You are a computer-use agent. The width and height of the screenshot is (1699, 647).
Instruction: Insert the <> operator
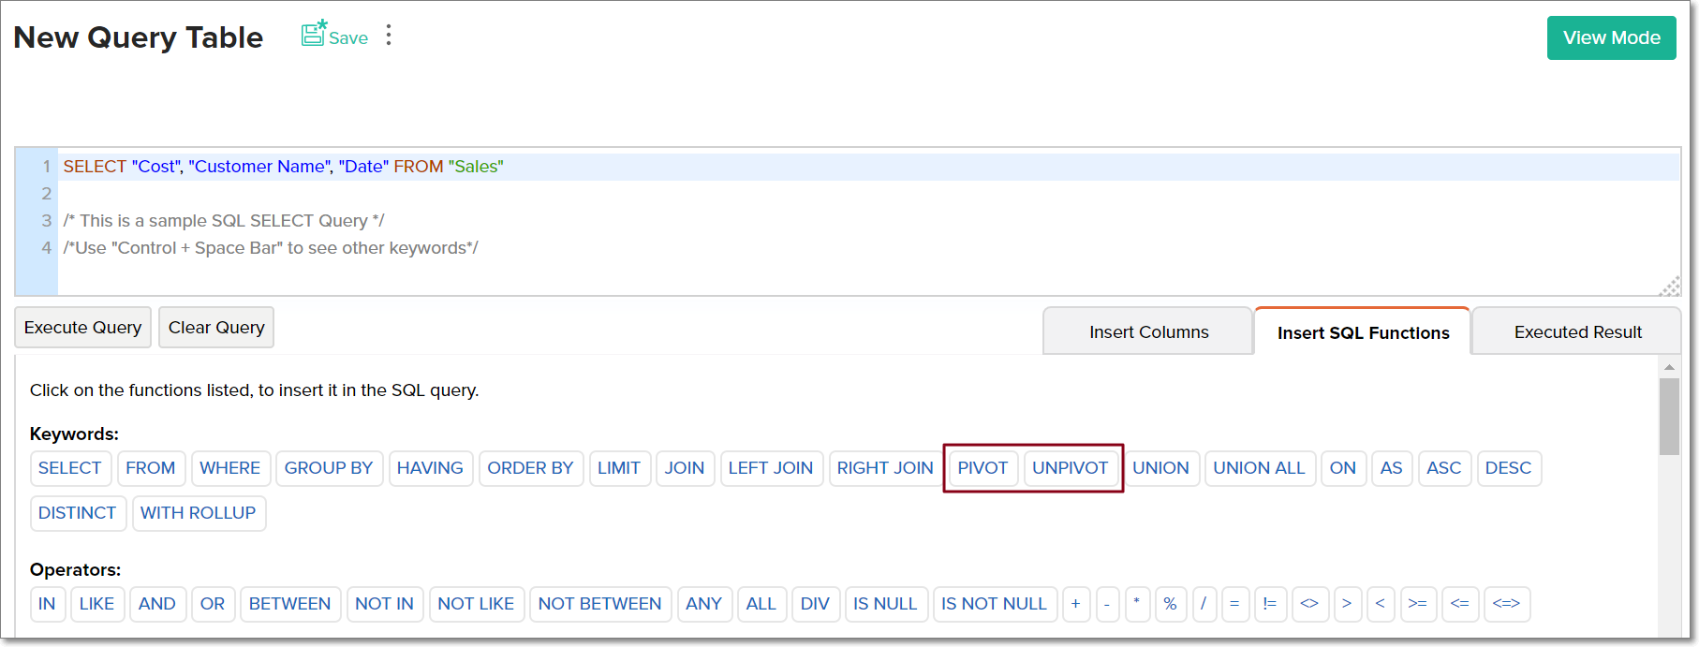point(1310,604)
